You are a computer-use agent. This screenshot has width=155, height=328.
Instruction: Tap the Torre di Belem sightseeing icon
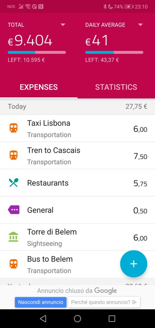[x=13, y=237]
